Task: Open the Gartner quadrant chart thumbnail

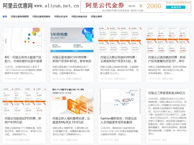Action: point(120,101)
